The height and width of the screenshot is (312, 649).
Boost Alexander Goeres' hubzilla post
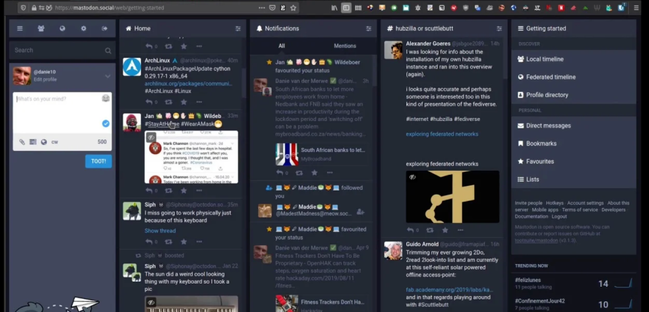click(430, 230)
